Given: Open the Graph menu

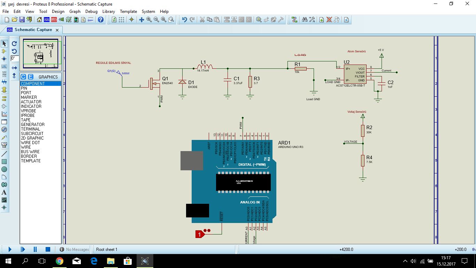Looking at the screenshot, I should (x=75, y=12).
